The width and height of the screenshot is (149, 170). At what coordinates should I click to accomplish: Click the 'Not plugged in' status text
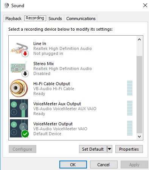[x=48, y=53]
